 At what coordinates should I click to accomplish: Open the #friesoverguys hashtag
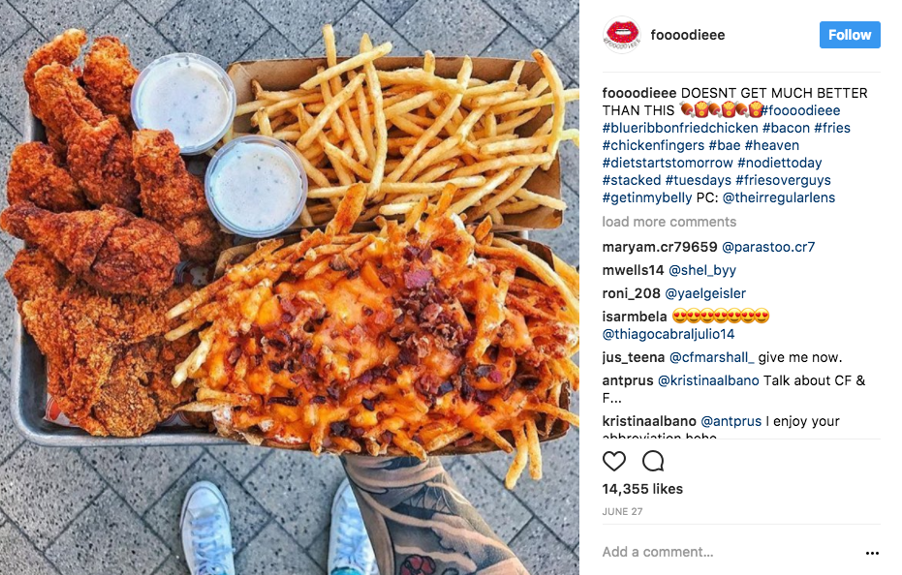coord(783,180)
